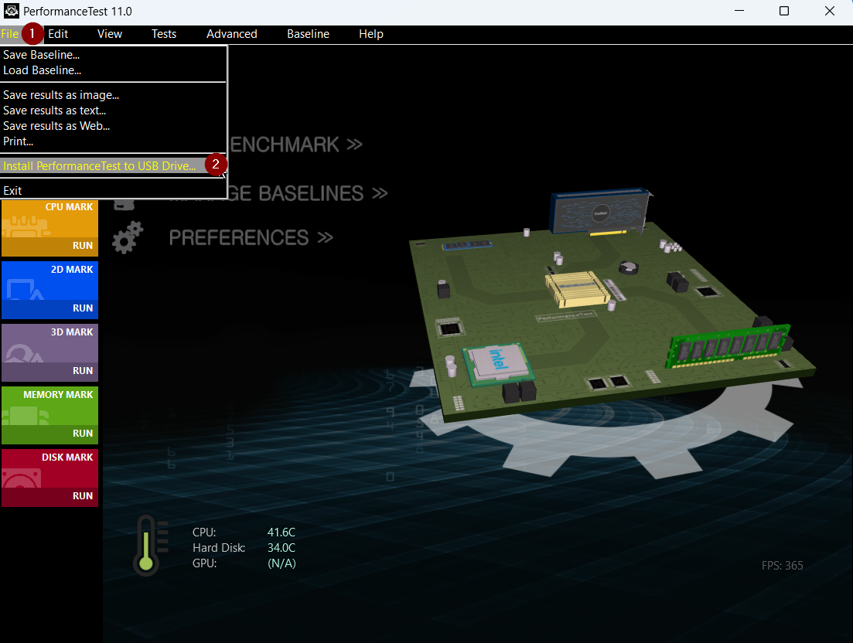Select Save results as Web...
Viewport: 853px width, 643px height.
pos(113,126)
